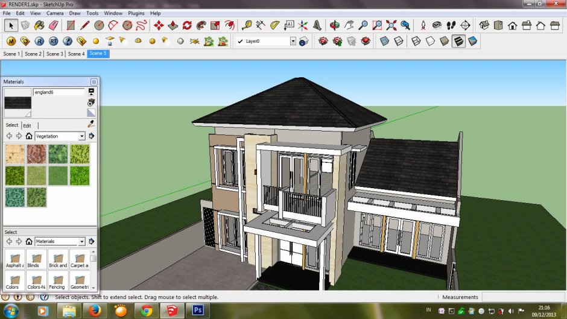
Task: Expand the Layer0 layer dropdown
Action: point(293,41)
